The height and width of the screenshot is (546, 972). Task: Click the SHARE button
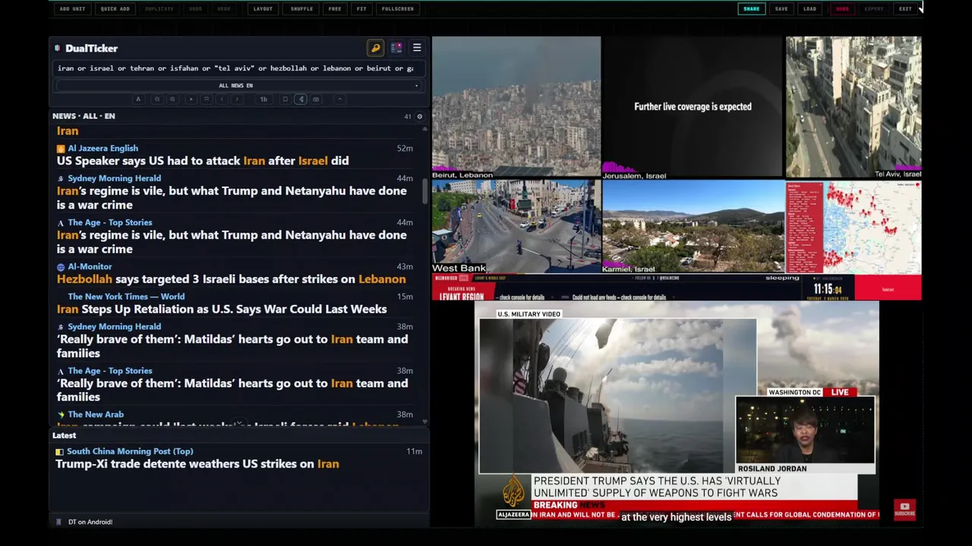pyautogui.click(x=751, y=8)
